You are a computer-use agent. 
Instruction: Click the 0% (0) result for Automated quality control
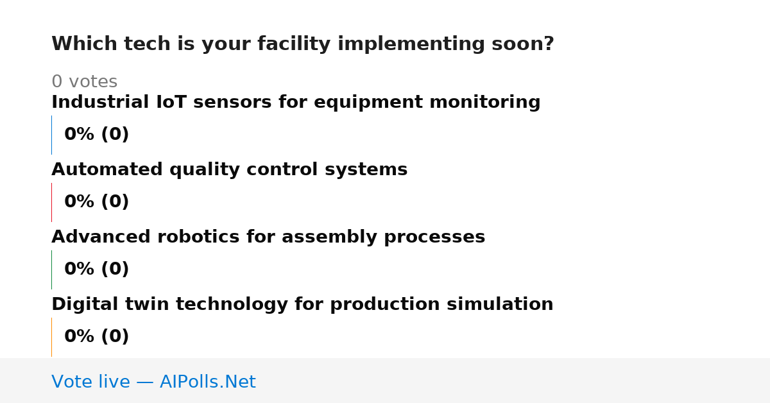(96, 202)
